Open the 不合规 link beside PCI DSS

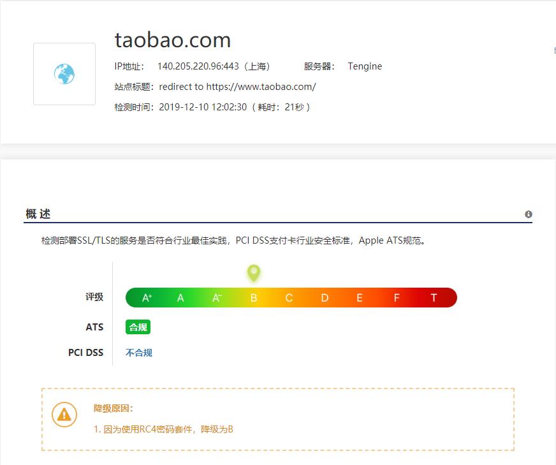(x=138, y=352)
